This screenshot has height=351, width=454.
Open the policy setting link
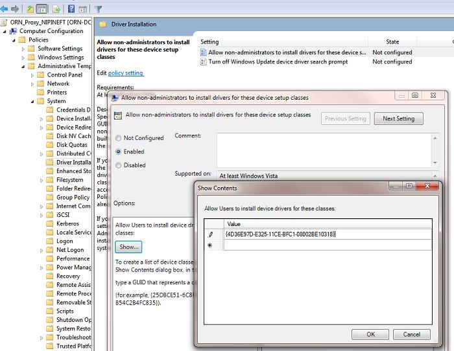pyautogui.click(x=125, y=73)
